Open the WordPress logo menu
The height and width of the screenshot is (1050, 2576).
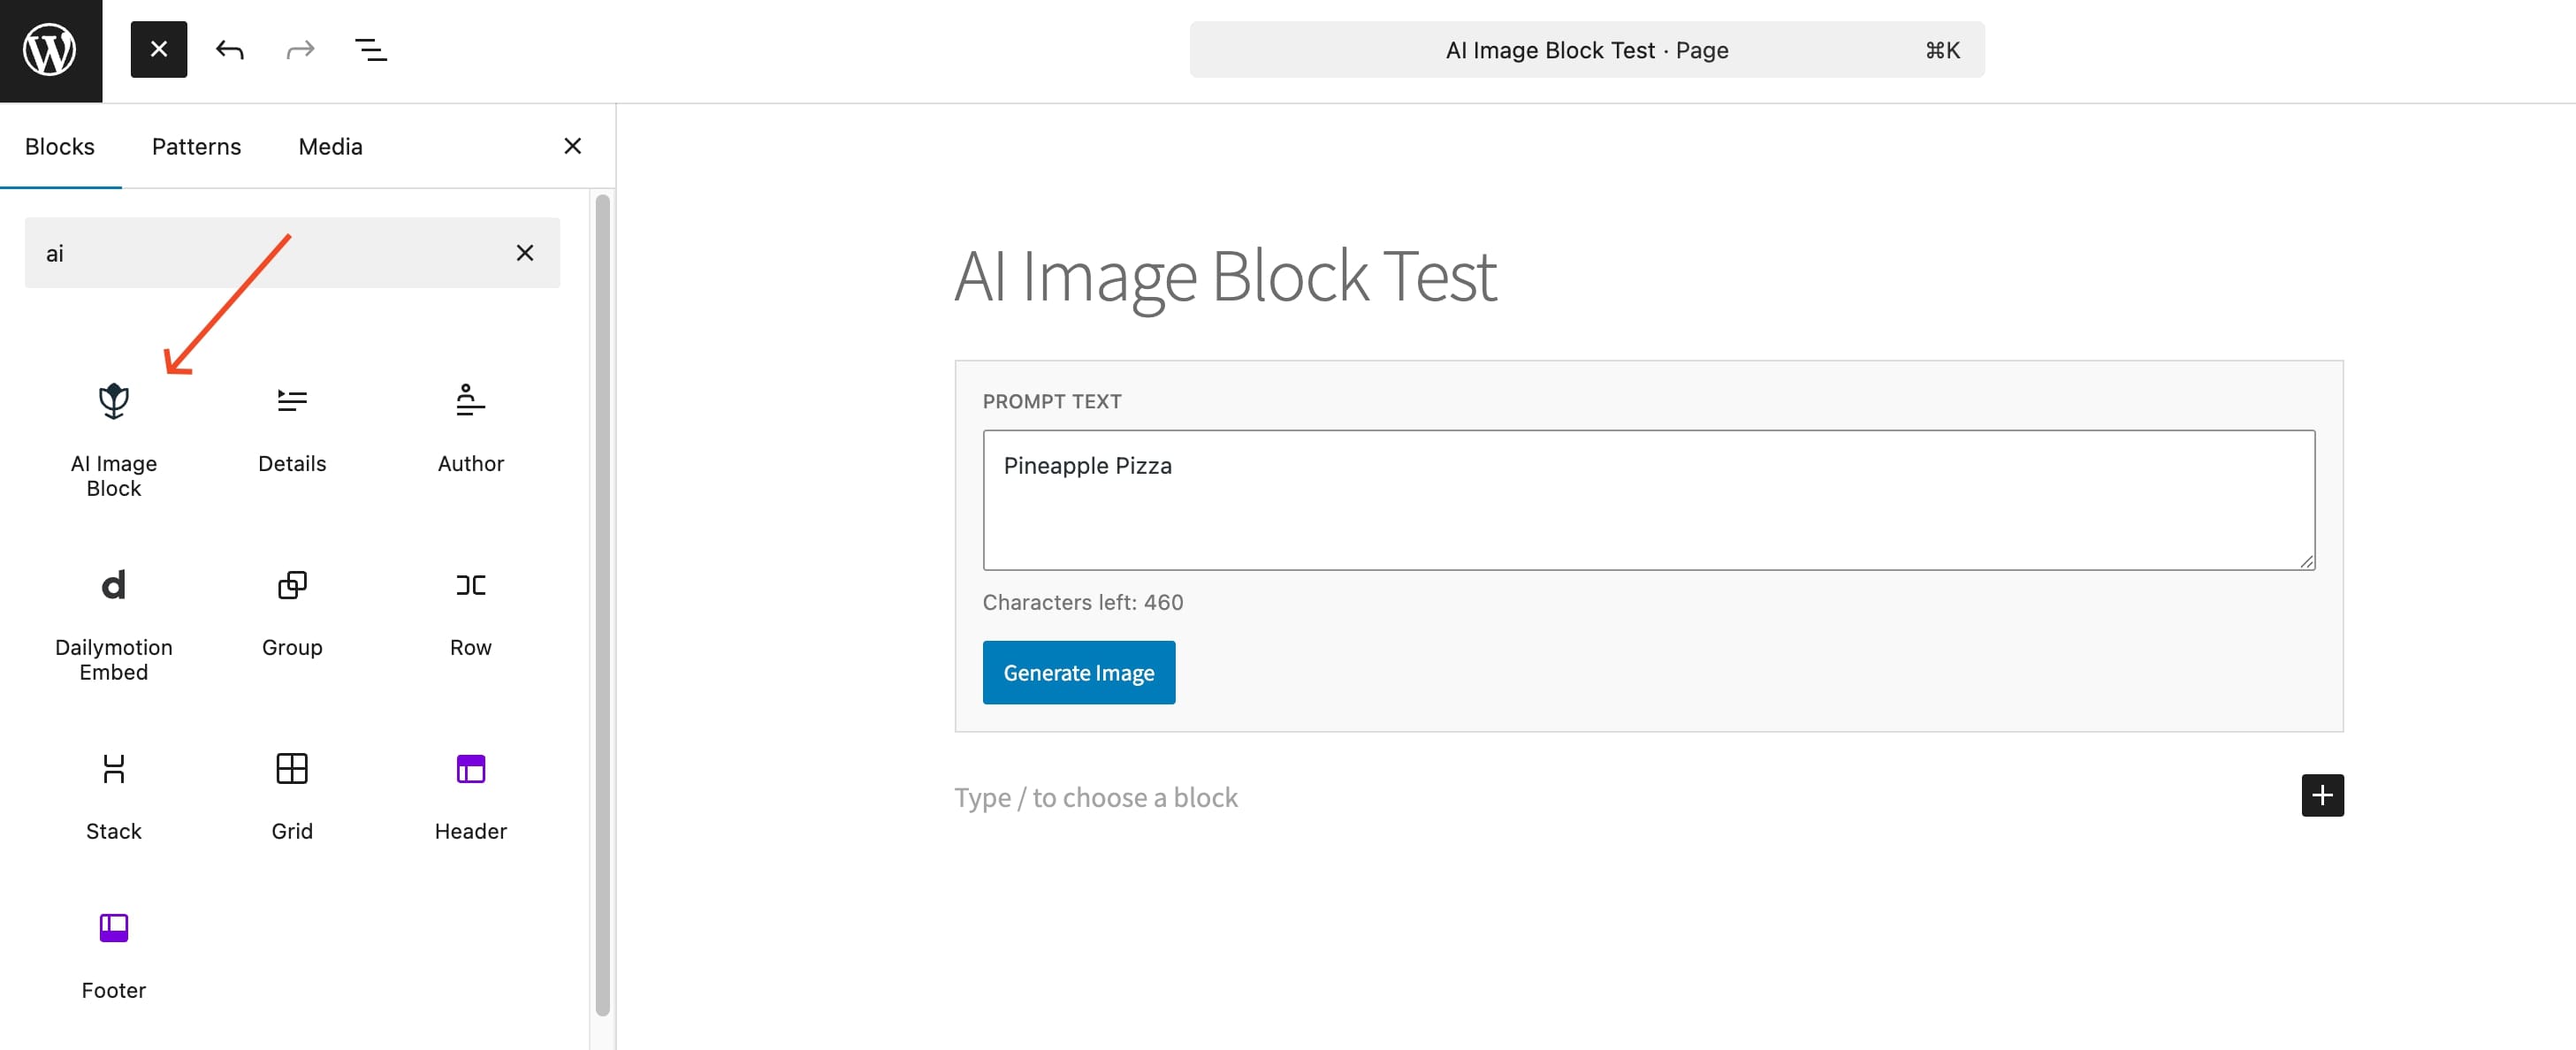[x=50, y=50]
